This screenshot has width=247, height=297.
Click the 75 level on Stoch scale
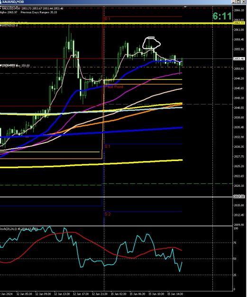(235, 243)
